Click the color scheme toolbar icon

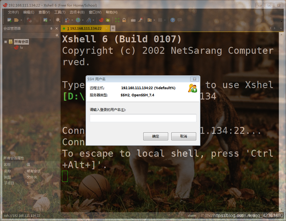[67, 20]
